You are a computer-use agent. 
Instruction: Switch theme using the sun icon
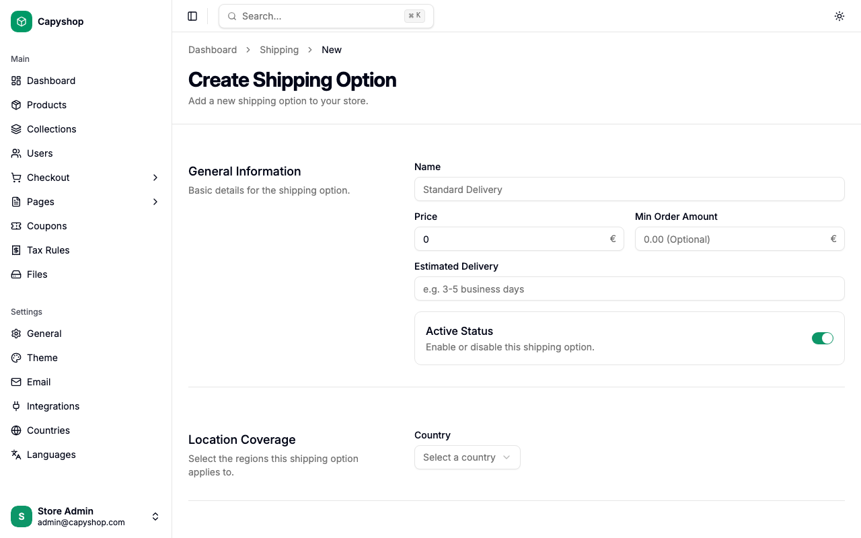tap(839, 16)
